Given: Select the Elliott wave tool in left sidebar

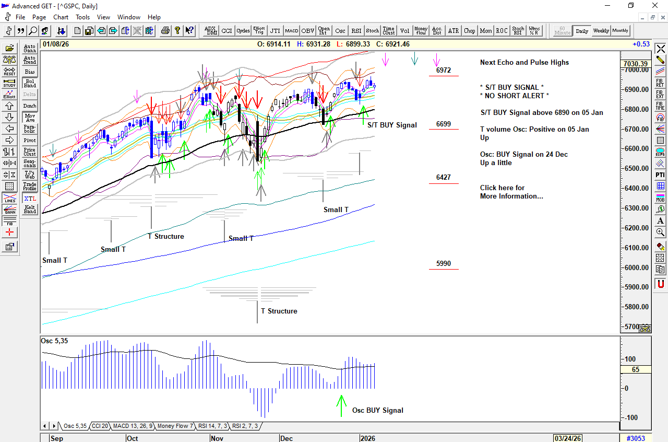Looking at the screenshot, I should click(9, 95).
